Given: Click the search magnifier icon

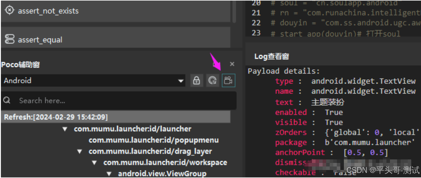Looking at the screenshot, I should click(x=7, y=101).
